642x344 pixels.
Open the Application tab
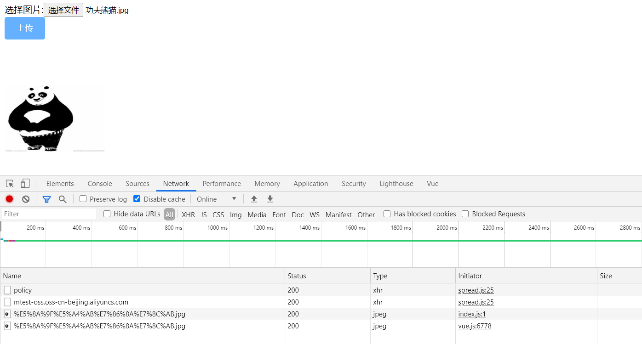310,184
